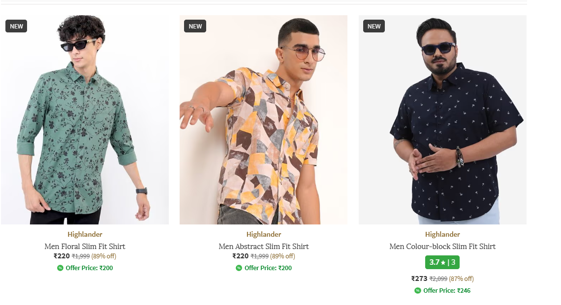Click offer percent icon under abstract shirt

(239, 268)
